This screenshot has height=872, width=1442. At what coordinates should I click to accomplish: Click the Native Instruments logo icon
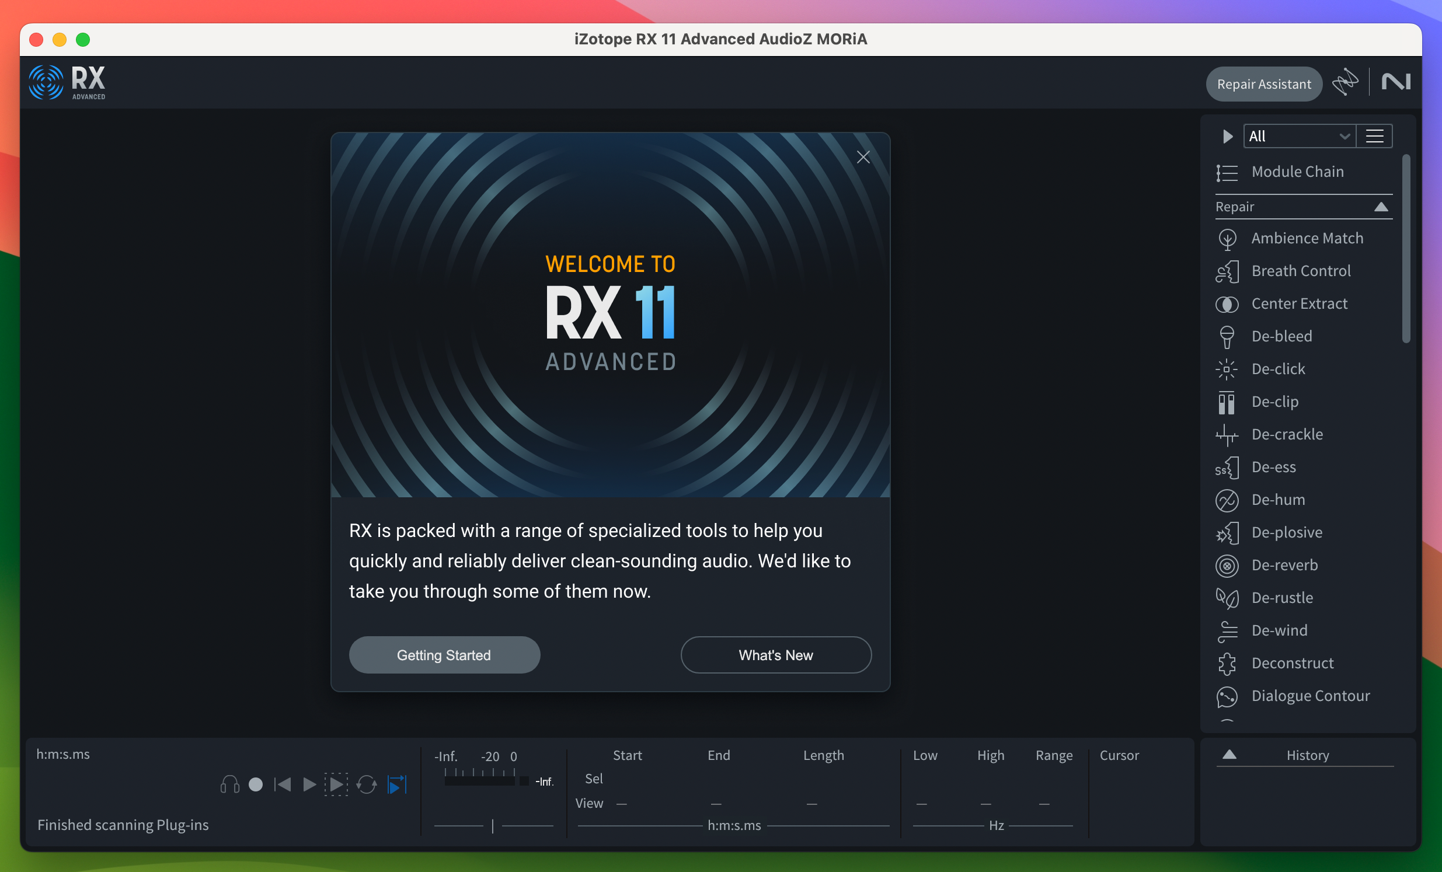tap(1396, 82)
